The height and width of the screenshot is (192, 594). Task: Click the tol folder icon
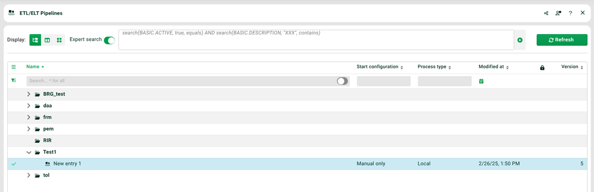coord(38,176)
